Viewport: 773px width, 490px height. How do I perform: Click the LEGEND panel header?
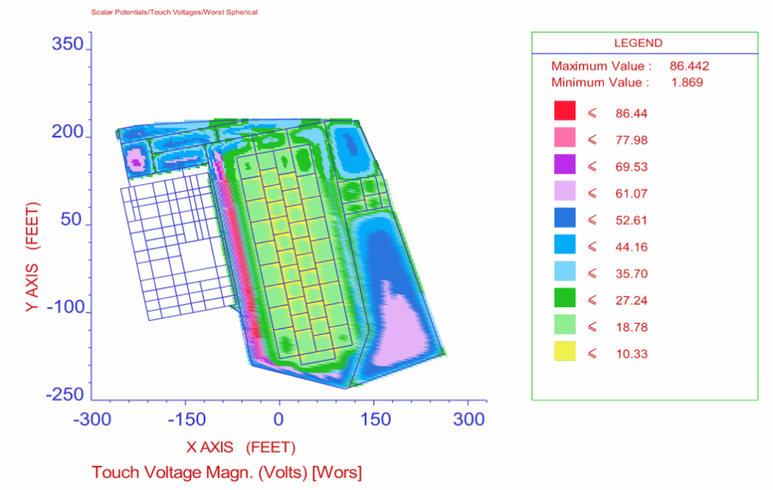[x=638, y=43]
